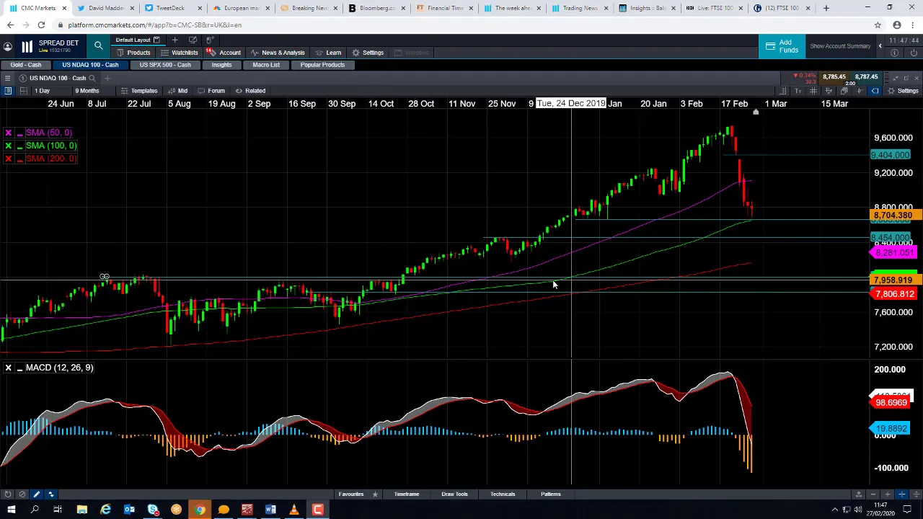Image resolution: width=923 pixels, height=519 pixels.
Task: Open platform Settings menu
Action: [368, 53]
